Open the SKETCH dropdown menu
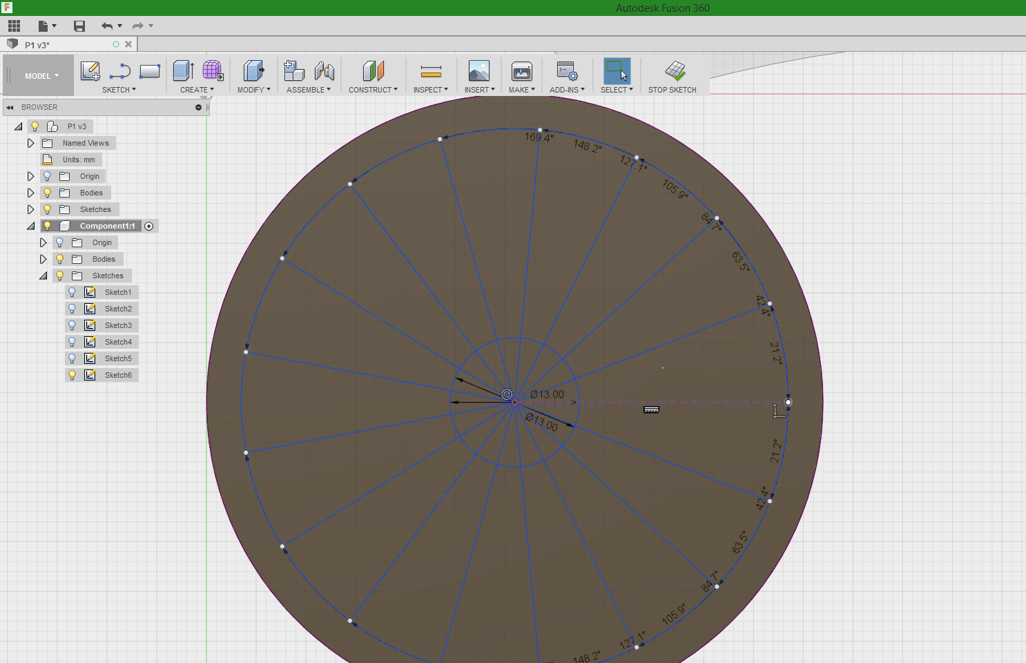This screenshot has width=1026, height=663. pos(119,90)
